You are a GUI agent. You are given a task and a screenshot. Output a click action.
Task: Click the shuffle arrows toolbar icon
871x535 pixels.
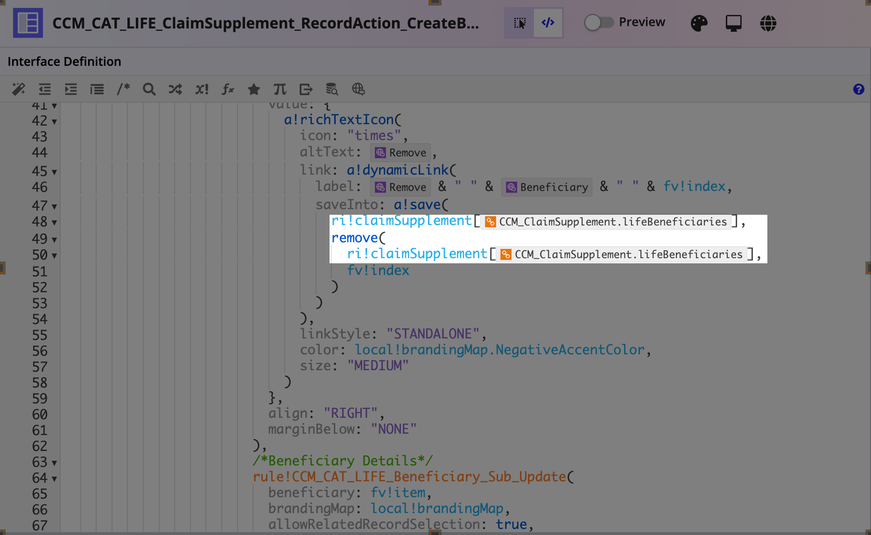coord(176,89)
